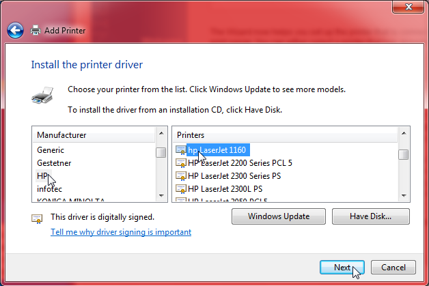Click the Have Disk button
Viewport: 429px width, 286px height.
[x=370, y=216]
